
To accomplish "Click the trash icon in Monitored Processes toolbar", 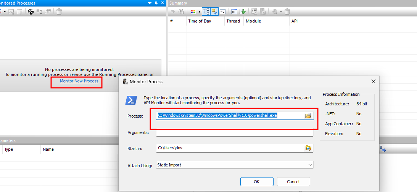I will (59, 12).
